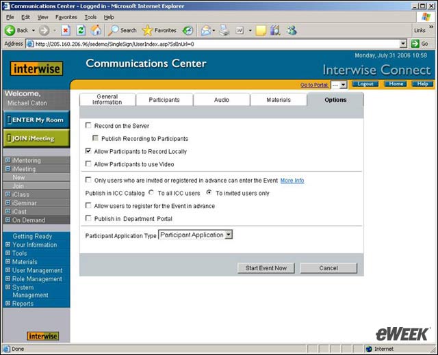
Task: Go to Home page via house icon
Action: coord(96,30)
